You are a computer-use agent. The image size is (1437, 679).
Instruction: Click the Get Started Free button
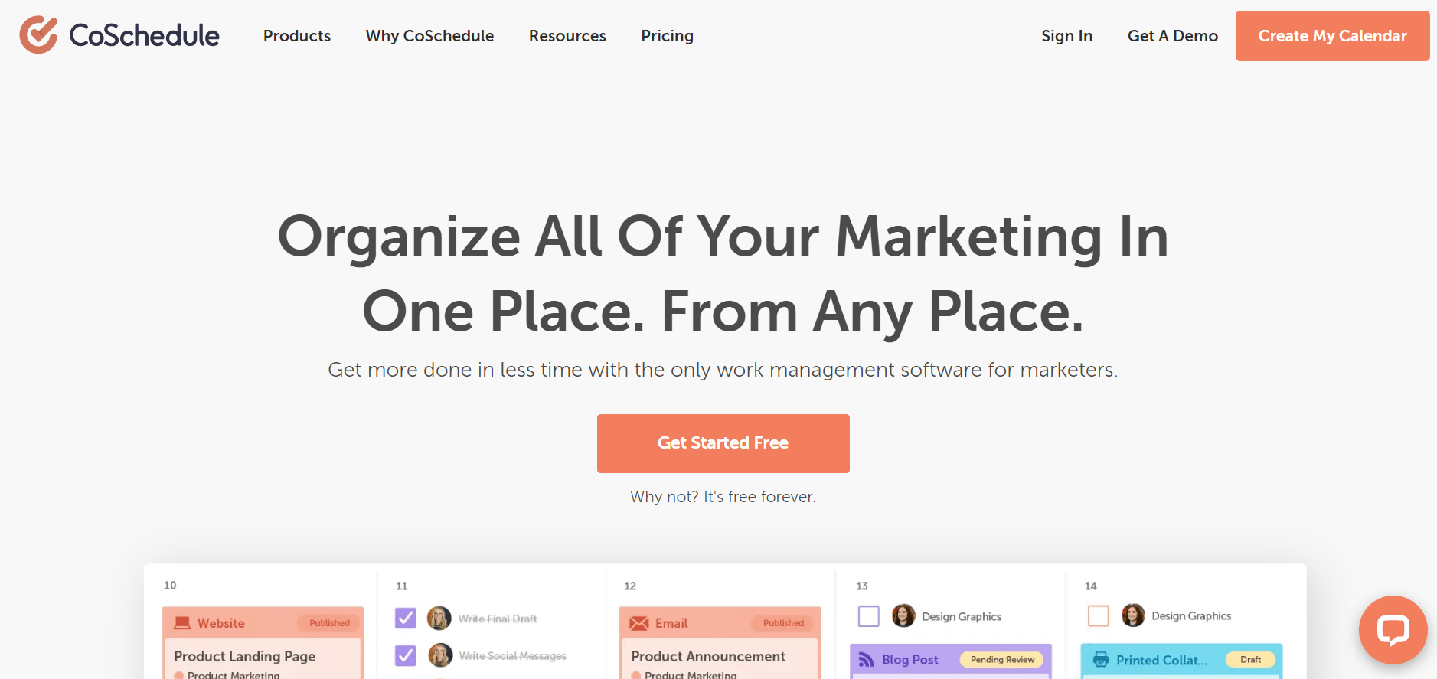(723, 442)
